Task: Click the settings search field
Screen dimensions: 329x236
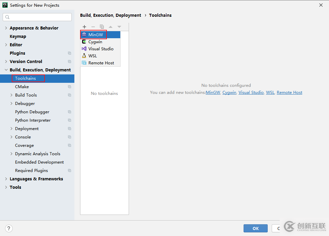Action: 37,17
